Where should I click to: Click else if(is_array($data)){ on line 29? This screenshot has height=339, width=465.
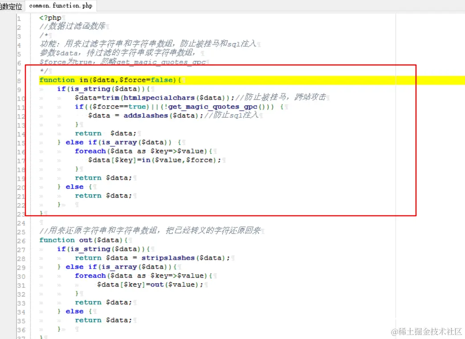point(121,266)
